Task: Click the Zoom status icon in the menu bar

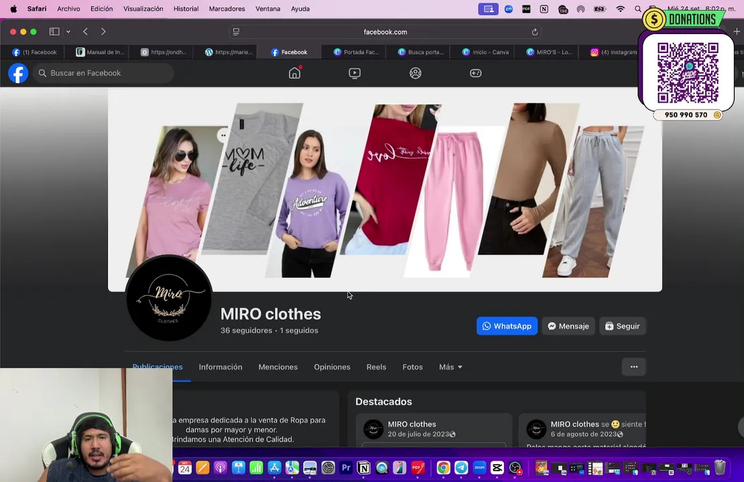Action: 509,9
